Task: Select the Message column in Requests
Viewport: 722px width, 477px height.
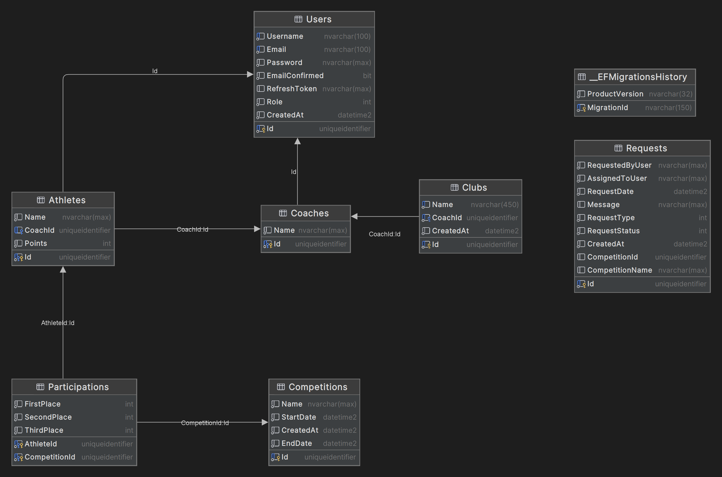Action: point(642,204)
